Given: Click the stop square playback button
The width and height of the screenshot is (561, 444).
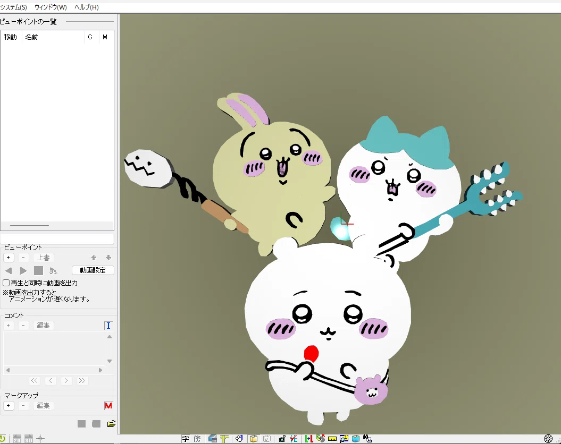Looking at the screenshot, I should click(38, 271).
